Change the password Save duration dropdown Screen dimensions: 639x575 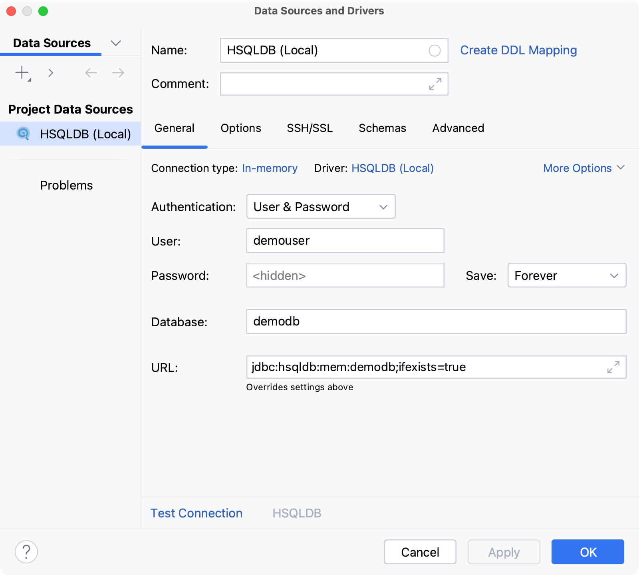(x=567, y=276)
